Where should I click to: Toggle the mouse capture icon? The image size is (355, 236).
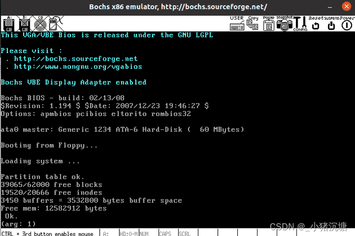coord(55,24)
